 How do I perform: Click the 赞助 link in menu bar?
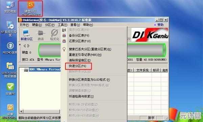point(159,25)
